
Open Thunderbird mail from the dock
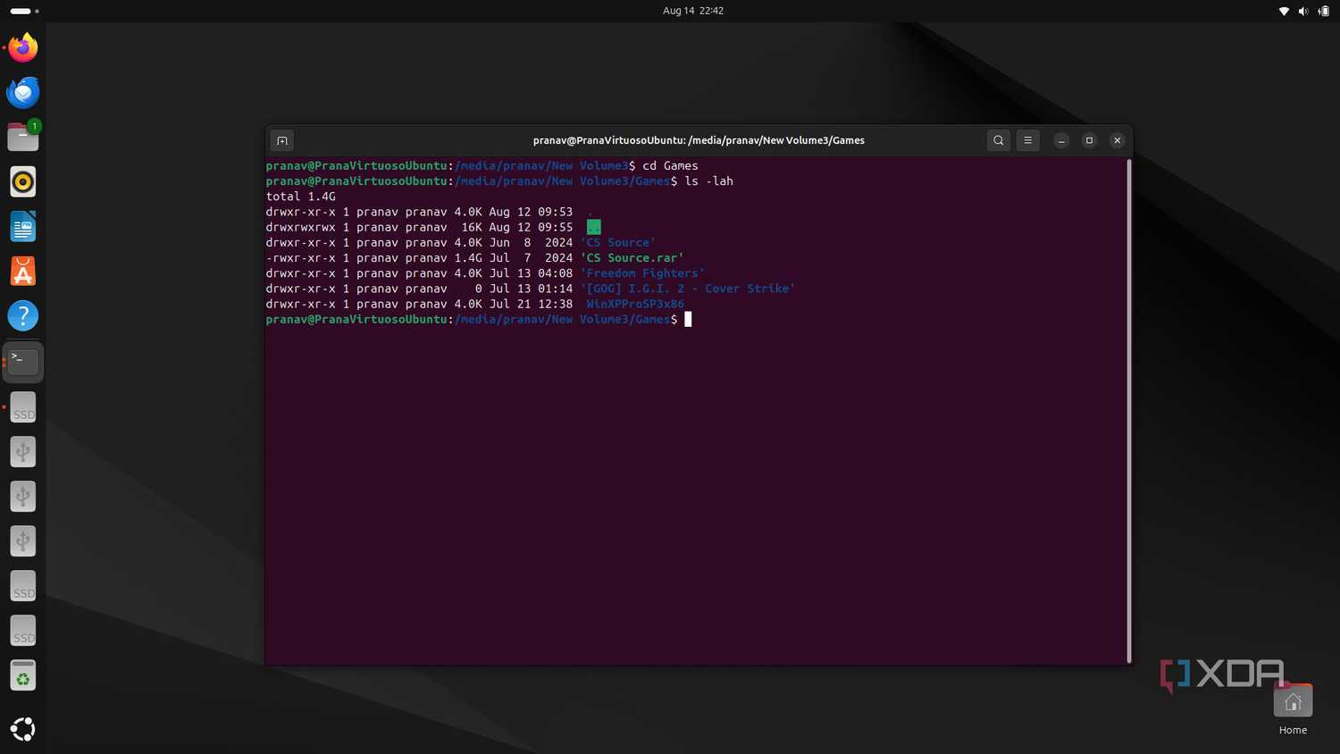pos(23,92)
